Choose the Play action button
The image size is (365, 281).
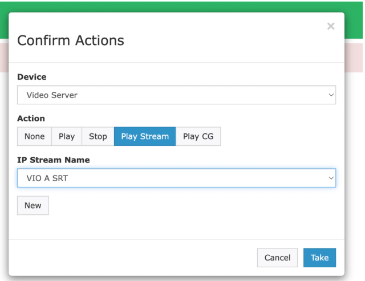[x=67, y=137]
